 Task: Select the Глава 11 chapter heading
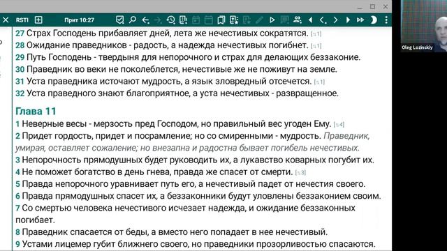36,111
